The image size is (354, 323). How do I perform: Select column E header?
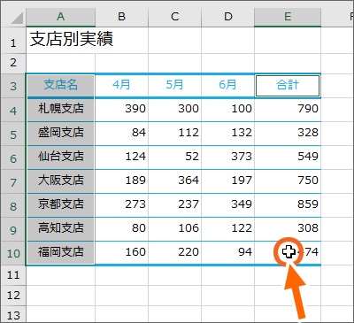pos(288,17)
